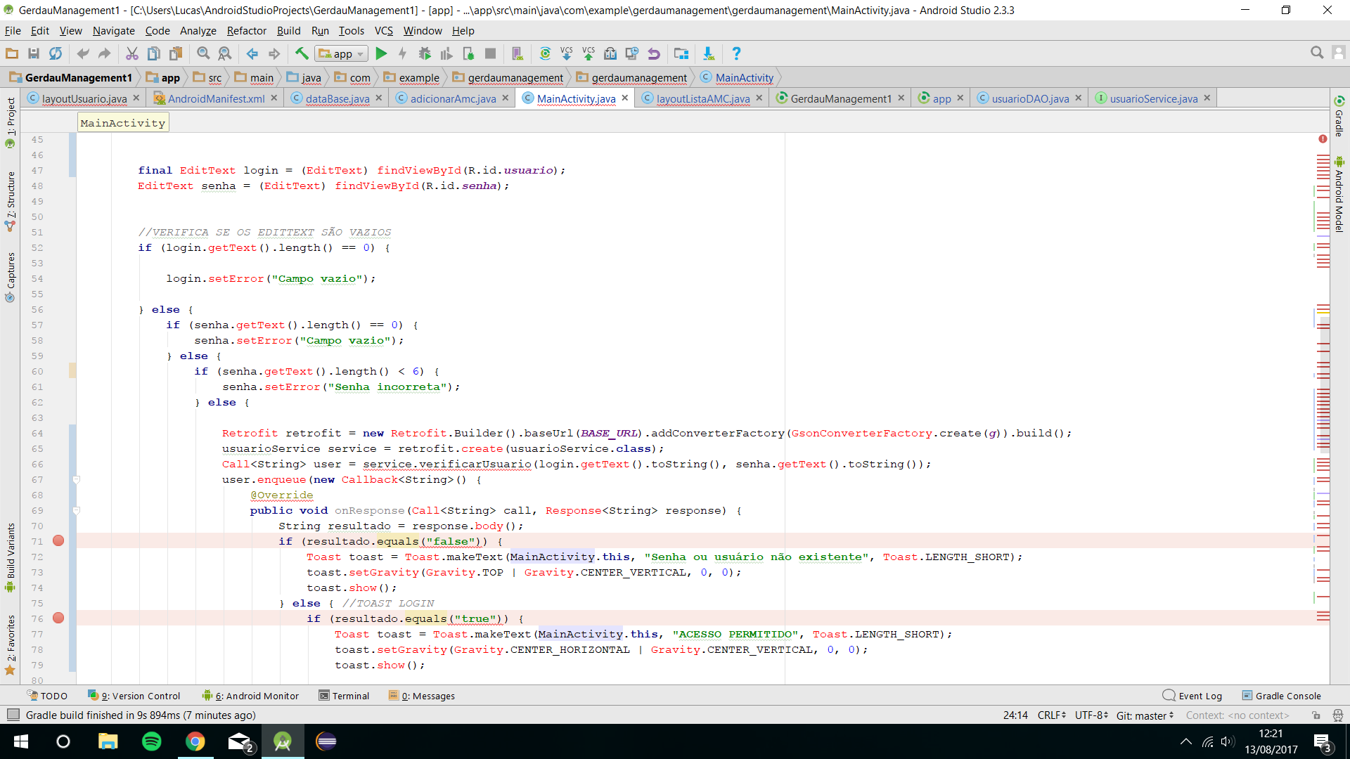The height and width of the screenshot is (759, 1350).
Task: Close the usuarioService.java tab
Action: (1207, 98)
